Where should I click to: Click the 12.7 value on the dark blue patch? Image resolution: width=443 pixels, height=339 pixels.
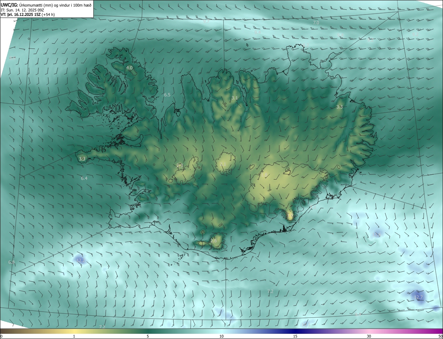coord(419,297)
